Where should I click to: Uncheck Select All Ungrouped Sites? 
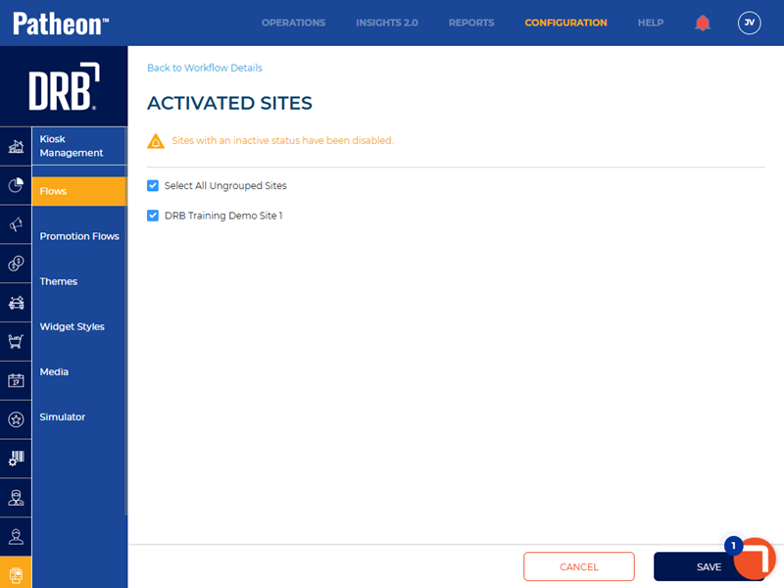153,185
